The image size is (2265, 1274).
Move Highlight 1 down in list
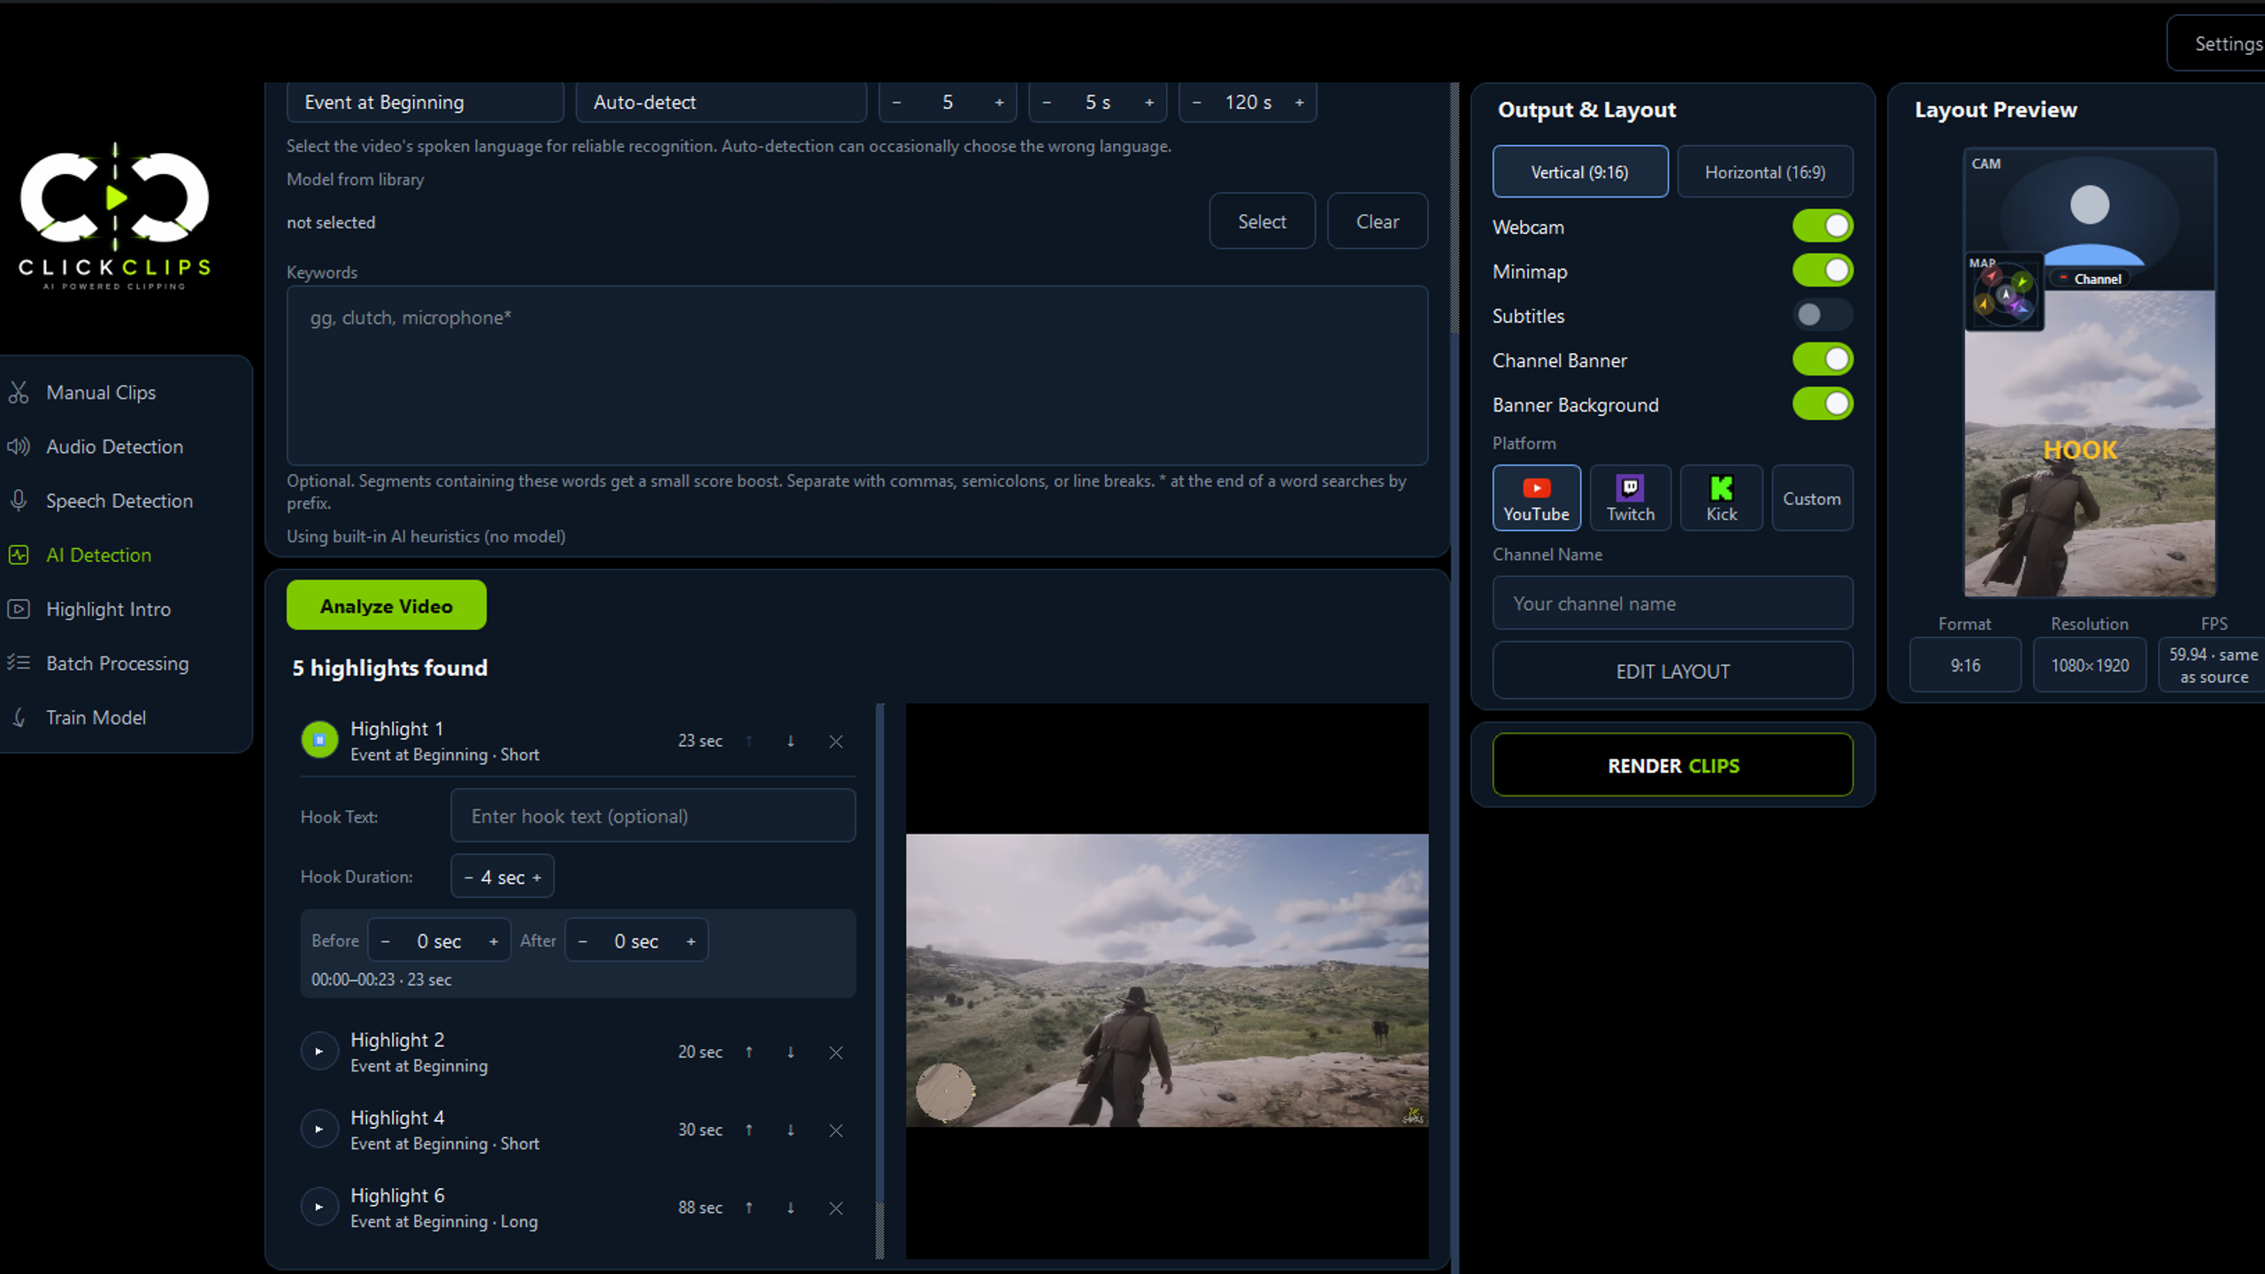pos(791,741)
